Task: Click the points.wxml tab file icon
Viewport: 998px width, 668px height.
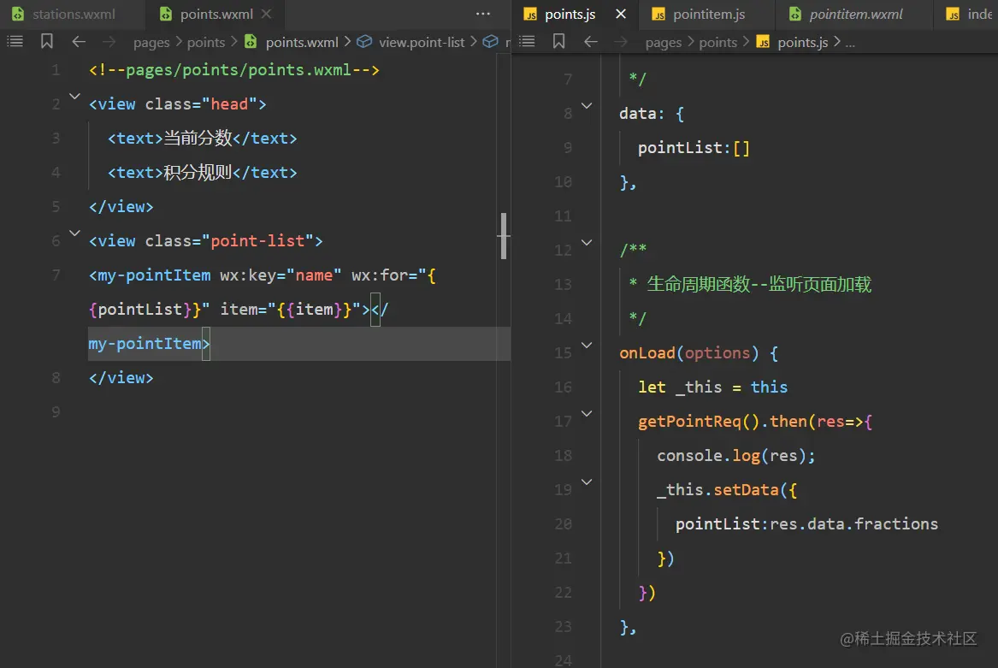Action: (x=166, y=14)
